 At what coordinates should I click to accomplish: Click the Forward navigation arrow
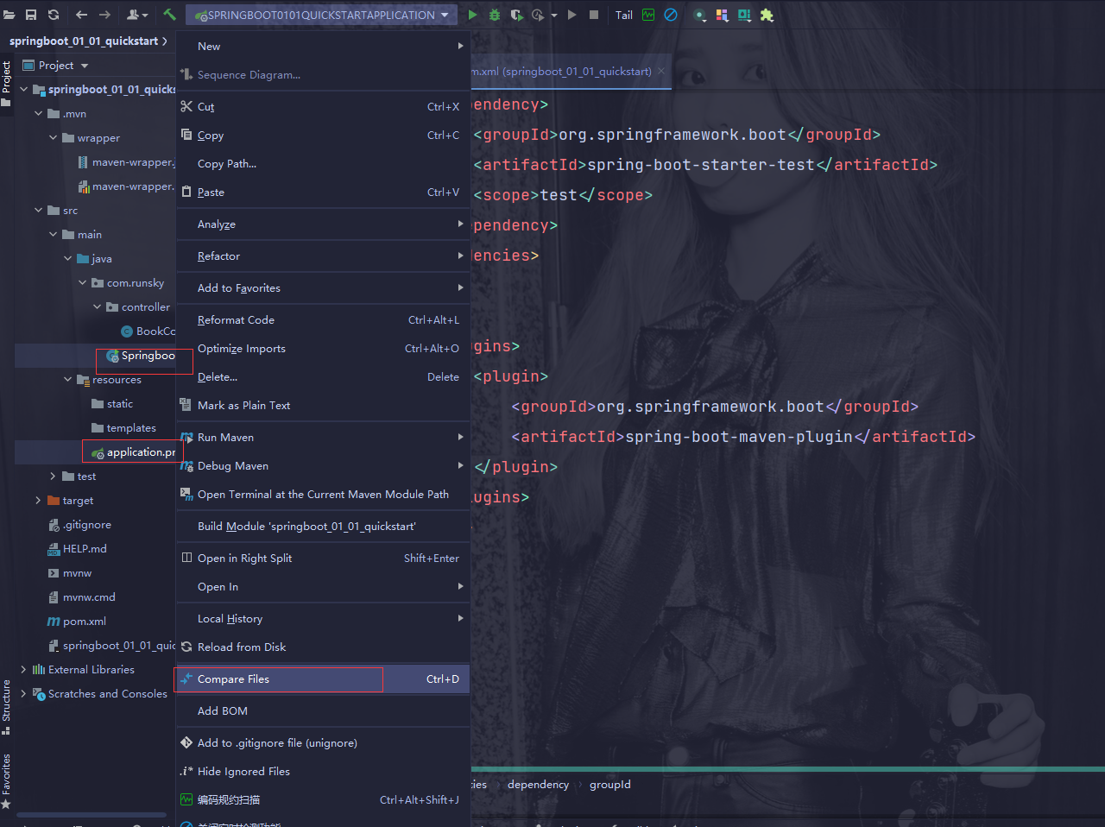click(104, 15)
